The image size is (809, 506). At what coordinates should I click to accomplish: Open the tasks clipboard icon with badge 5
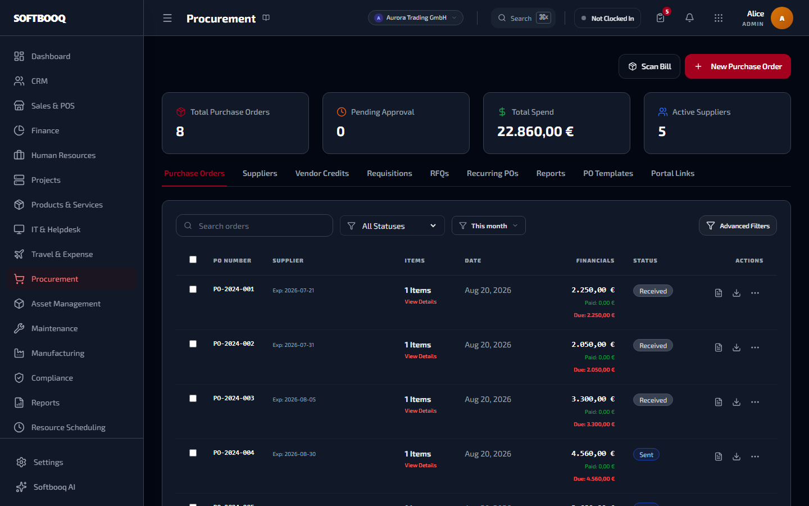[x=661, y=18]
